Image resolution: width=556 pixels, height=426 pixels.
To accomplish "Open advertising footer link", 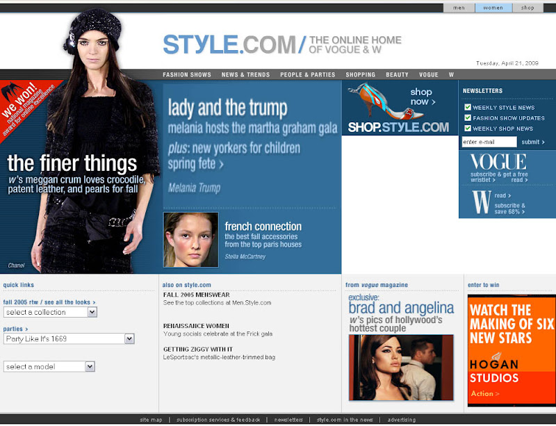I will [402, 420].
